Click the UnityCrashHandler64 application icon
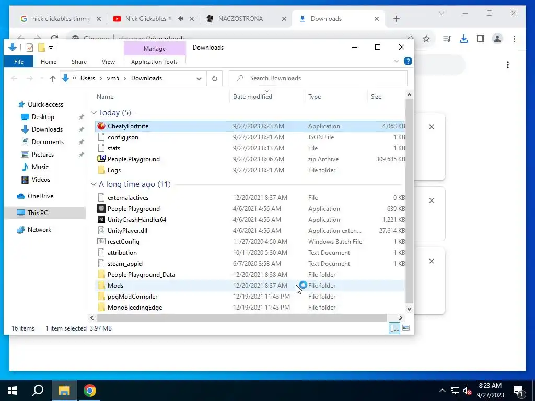 101,220
